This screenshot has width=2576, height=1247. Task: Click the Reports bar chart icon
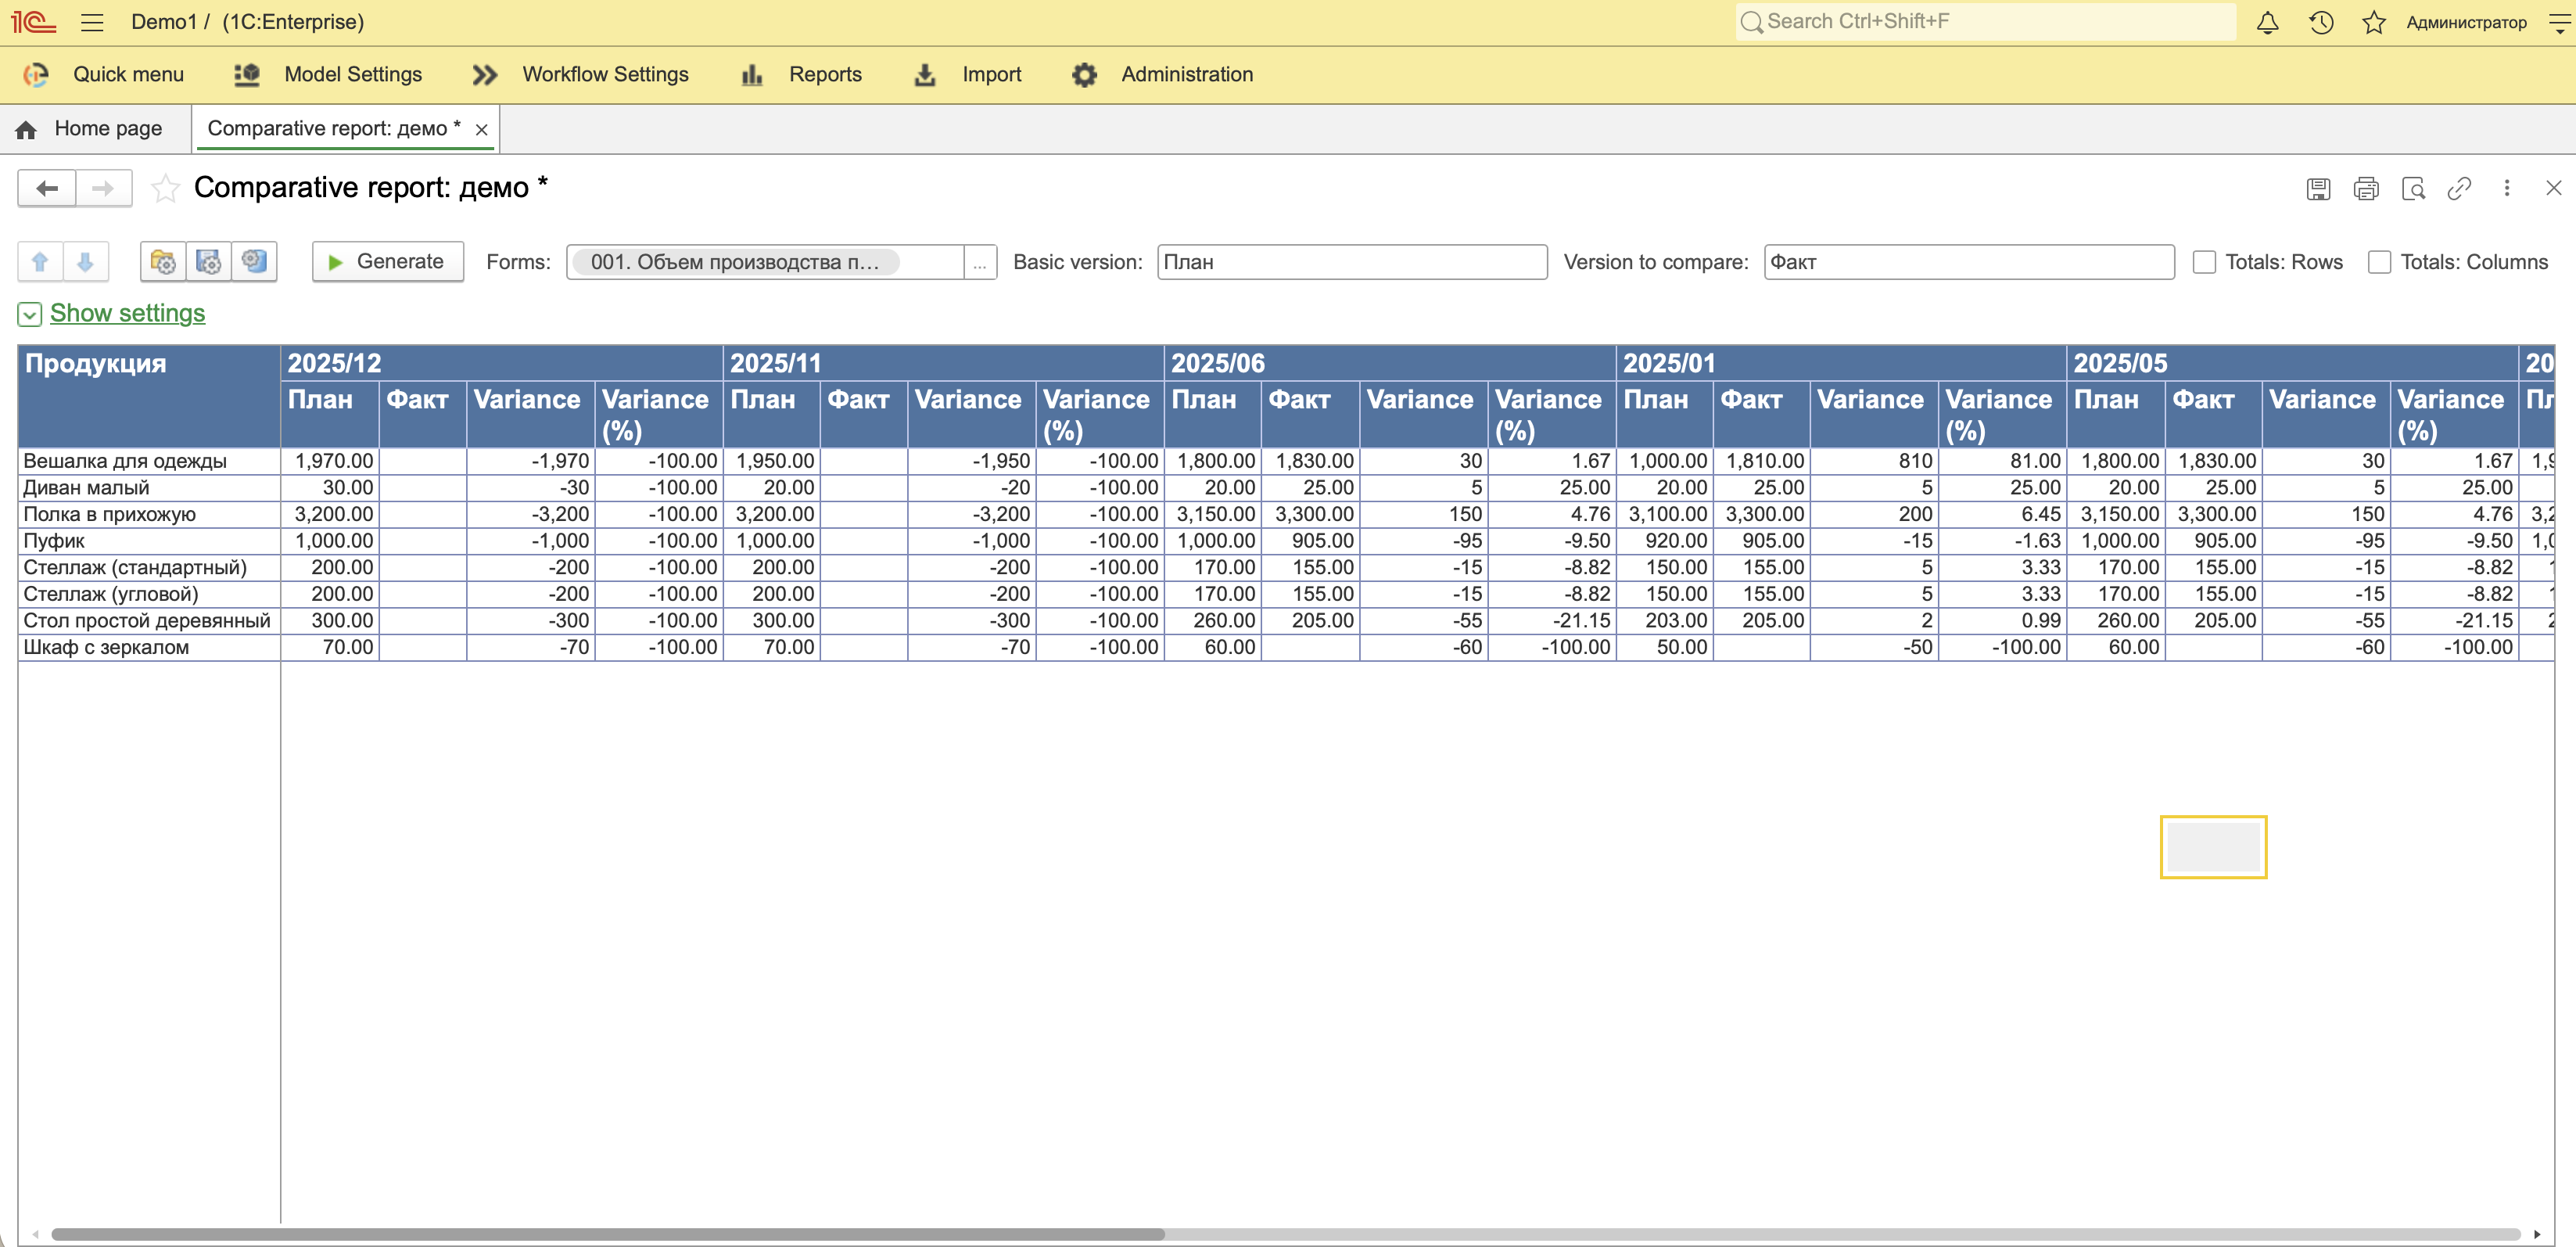[x=752, y=75]
